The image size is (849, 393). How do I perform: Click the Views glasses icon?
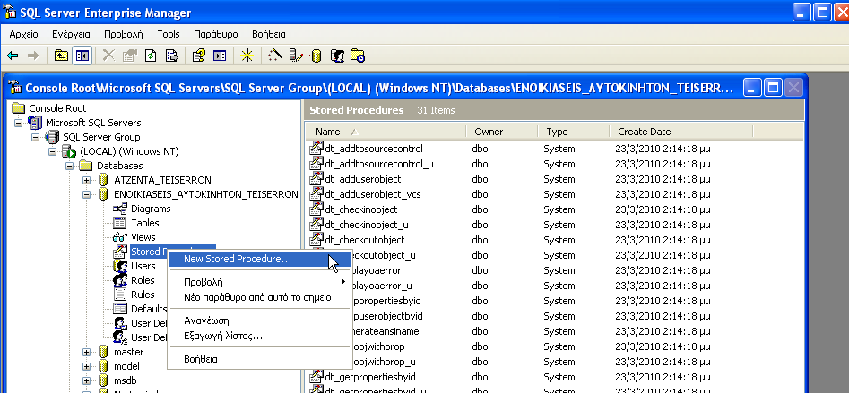tap(120, 237)
